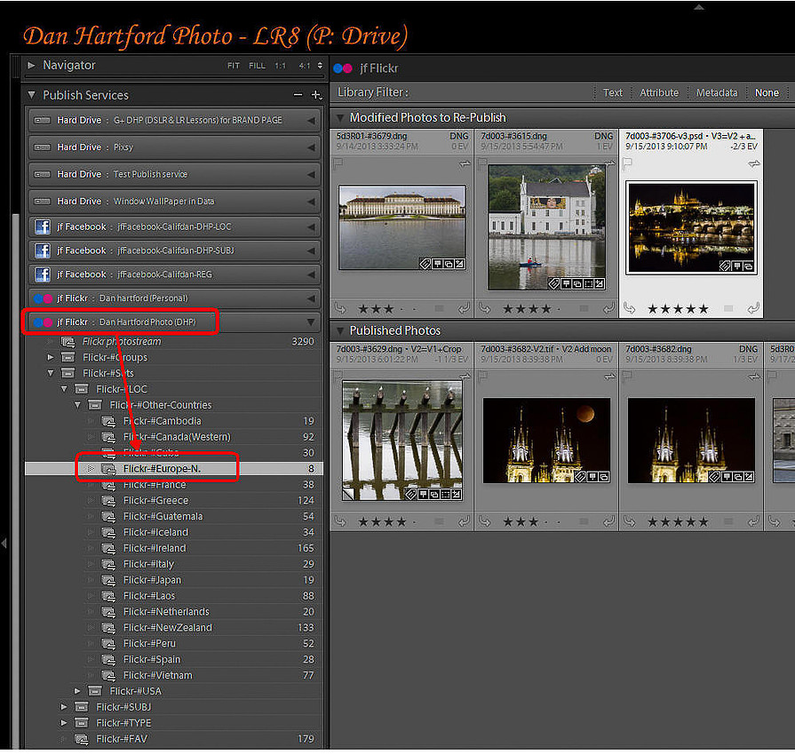
Task: Collapse Modified Photos to Re-Publish section
Action: tap(340, 118)
